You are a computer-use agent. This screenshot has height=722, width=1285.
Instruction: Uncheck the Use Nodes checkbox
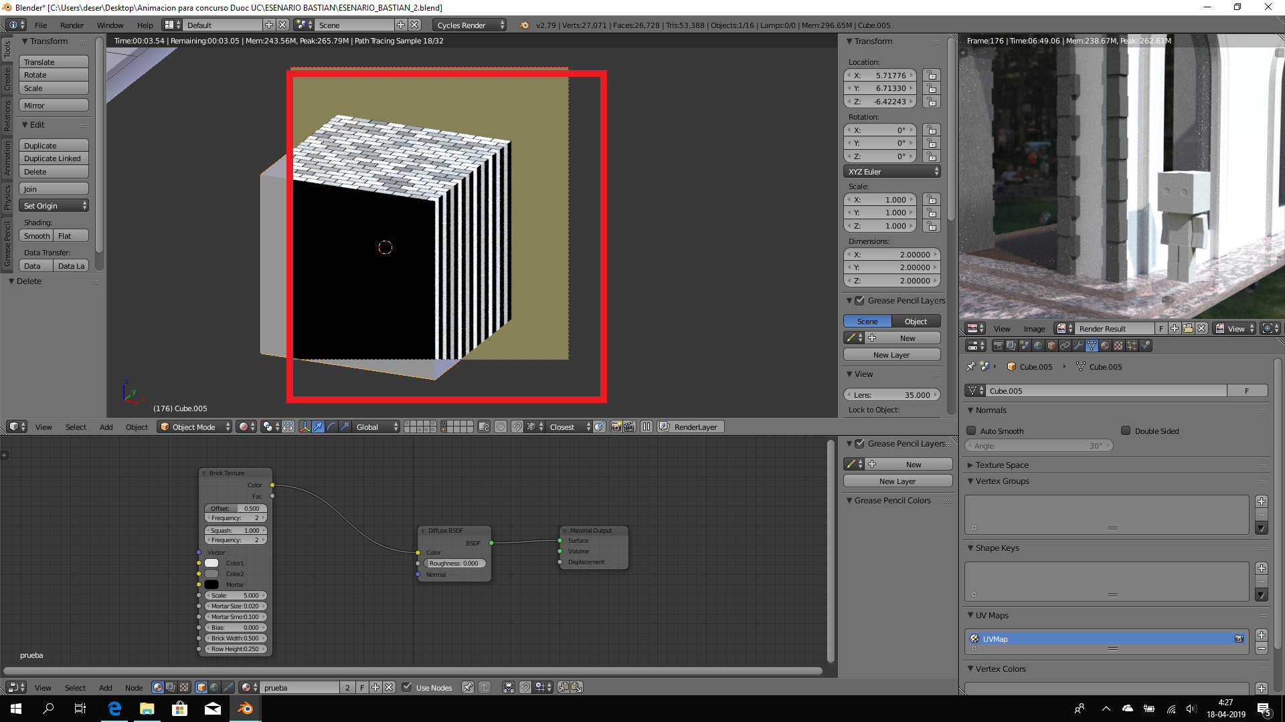406,687
